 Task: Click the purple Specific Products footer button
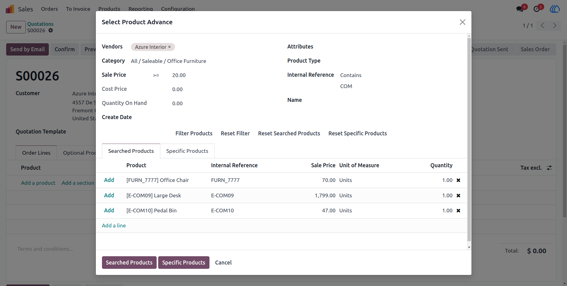pos(184,263)
